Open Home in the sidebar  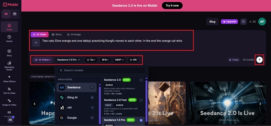[9, 27]
